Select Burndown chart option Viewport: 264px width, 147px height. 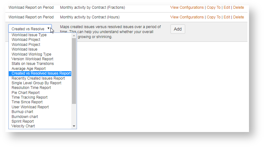(x=25, y=117)
